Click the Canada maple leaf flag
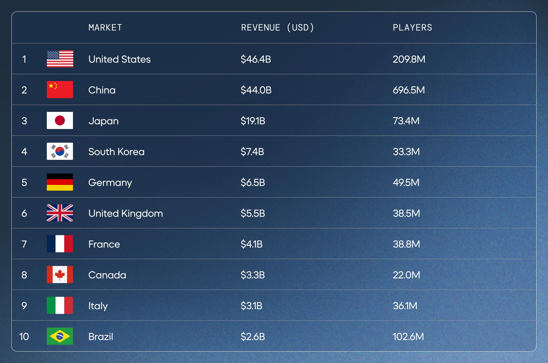This screenshot has height=363, width=548. tap(60, 275)
